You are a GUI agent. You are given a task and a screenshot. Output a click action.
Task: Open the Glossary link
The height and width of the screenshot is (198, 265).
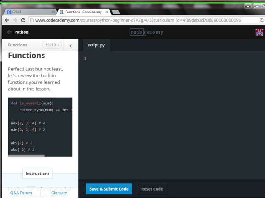click(x=59, y=193)
